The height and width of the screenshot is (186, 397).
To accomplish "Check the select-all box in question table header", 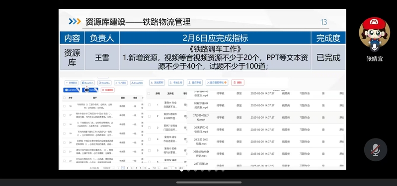I will tap(64, 97).
